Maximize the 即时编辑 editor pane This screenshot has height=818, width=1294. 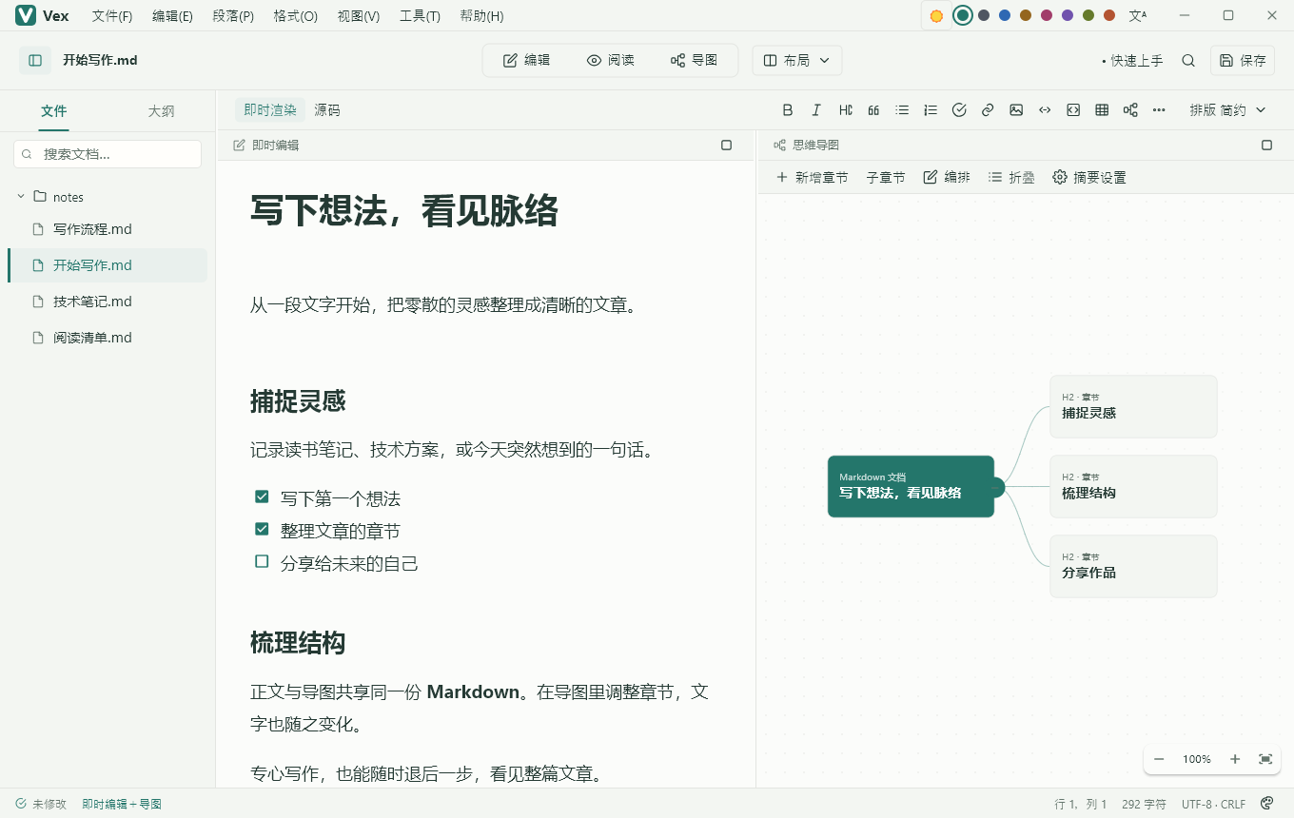point(727,146)
